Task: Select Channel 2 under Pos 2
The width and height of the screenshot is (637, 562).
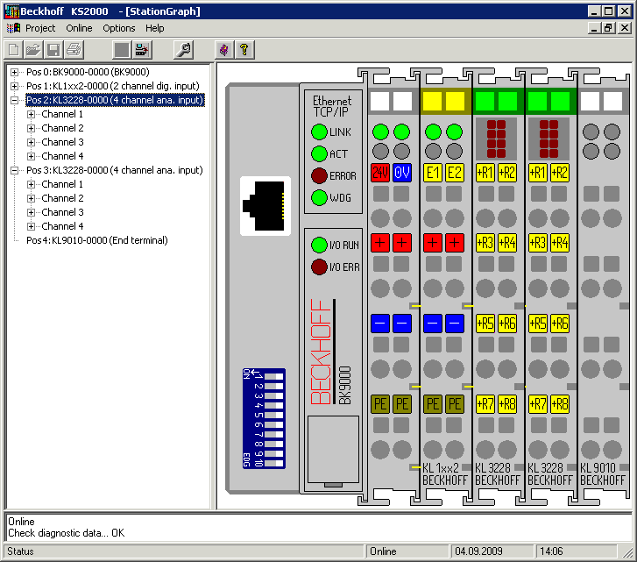Action: pyautogui.click(x=62, y=128)
